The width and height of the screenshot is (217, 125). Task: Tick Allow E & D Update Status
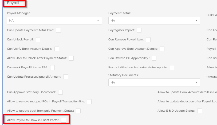click(200, 111)
